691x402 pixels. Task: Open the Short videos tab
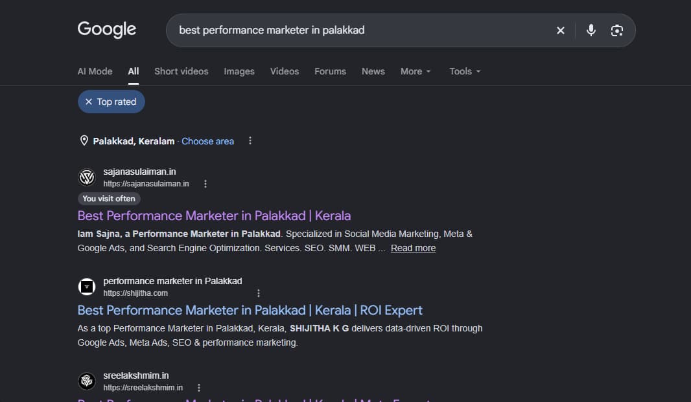pos(181,71)
